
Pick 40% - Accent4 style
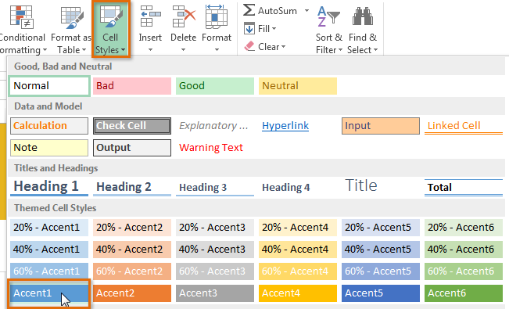[298, 250]
